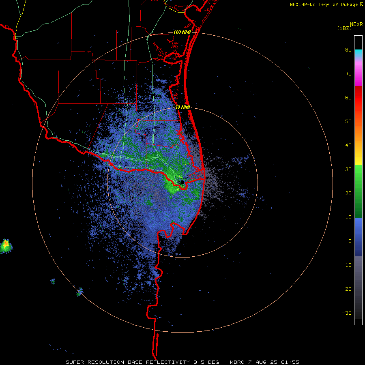Click the 7 AUG 25 01:55 timestamp

point(274,362)
